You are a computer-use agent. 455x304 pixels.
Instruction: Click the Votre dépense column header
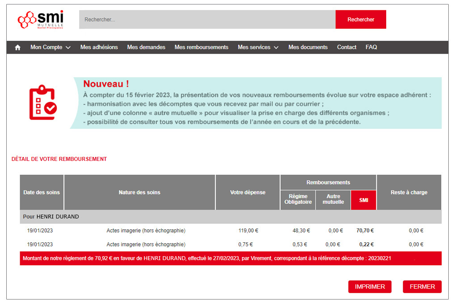(248, 192)
